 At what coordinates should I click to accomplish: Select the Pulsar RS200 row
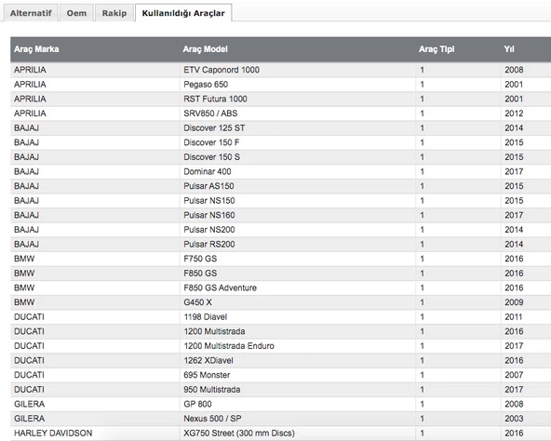(281, 244)
